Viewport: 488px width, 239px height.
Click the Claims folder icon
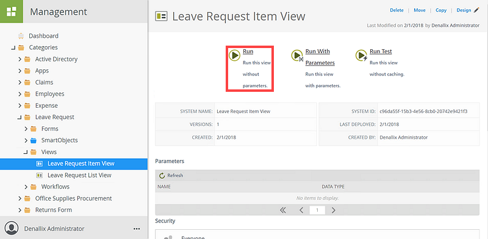click(27, 82)
